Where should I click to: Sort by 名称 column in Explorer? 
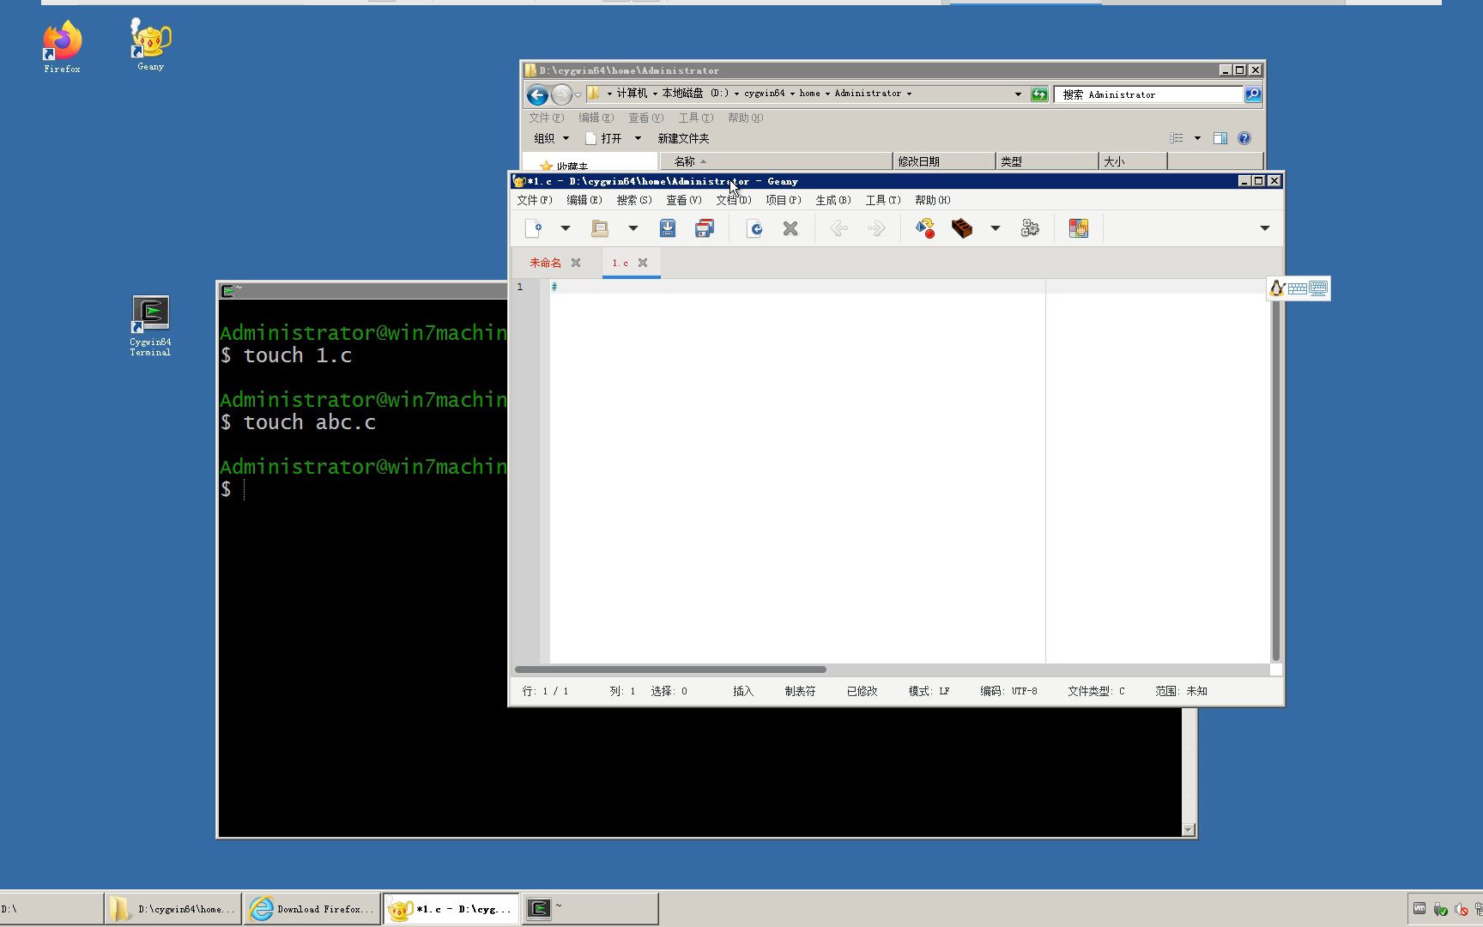click(x=776, y=161)
